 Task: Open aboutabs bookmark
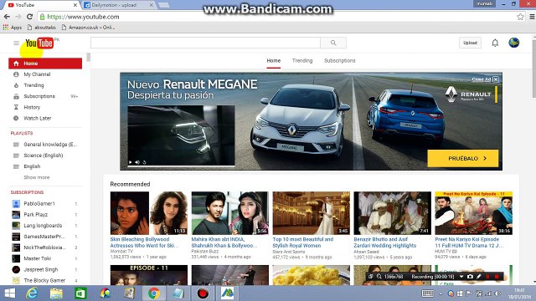pyautogui.click(x=42, y=28)
